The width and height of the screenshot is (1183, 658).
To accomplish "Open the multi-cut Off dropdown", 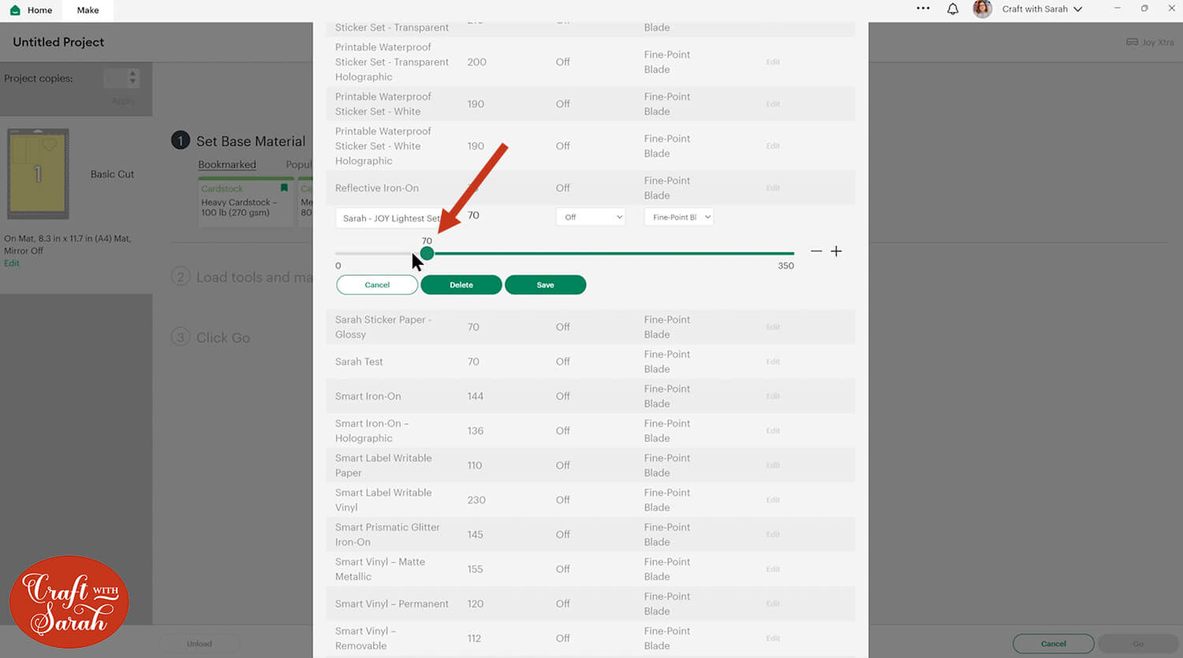I will (591, 217).
